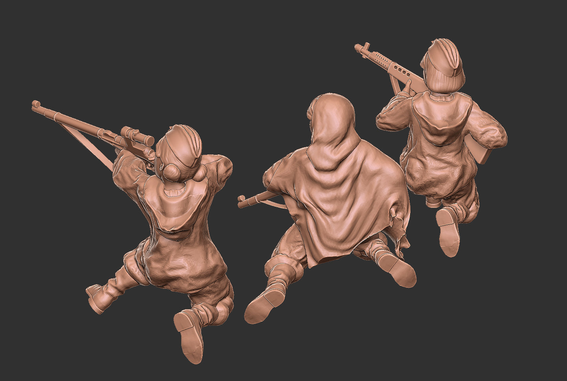Click the scope on the left sniper's rifle

pos(137,135)
